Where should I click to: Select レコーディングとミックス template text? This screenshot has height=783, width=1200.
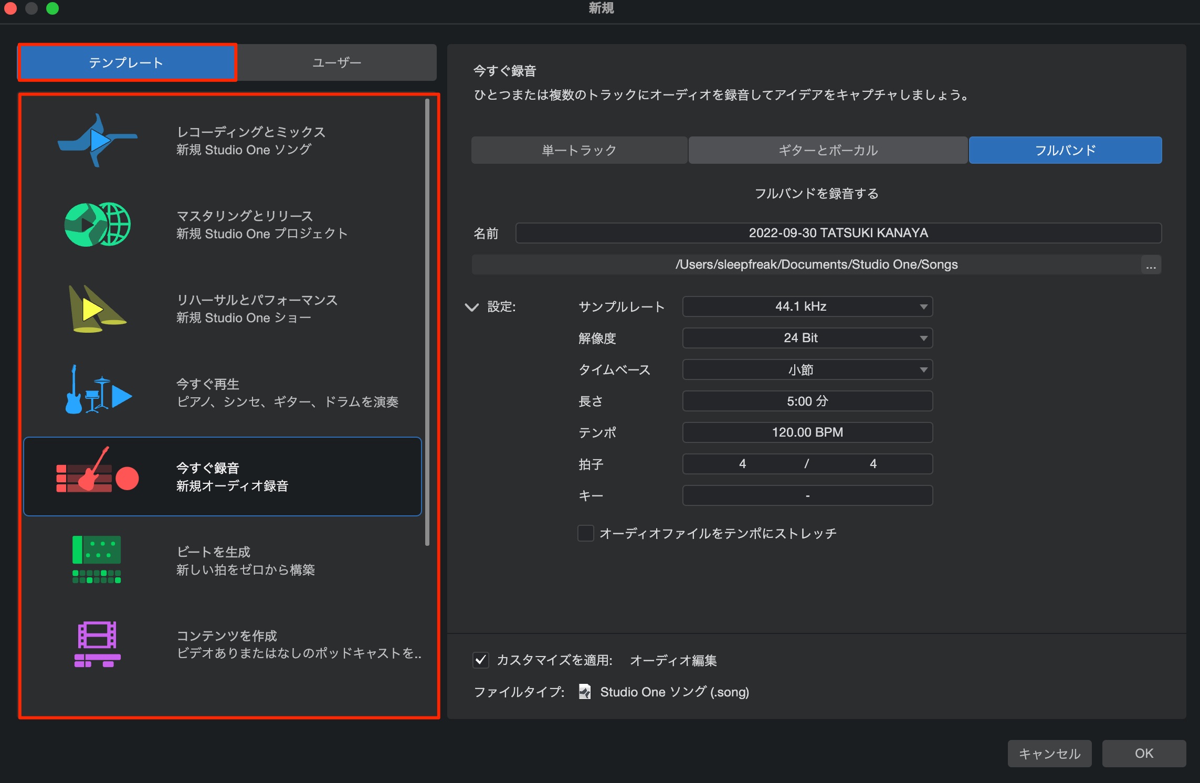(251, 132)
